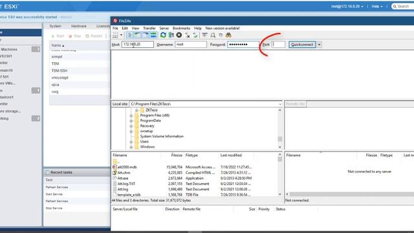Click in the Host input field
The image size is (414, 233).
point(138,45)
